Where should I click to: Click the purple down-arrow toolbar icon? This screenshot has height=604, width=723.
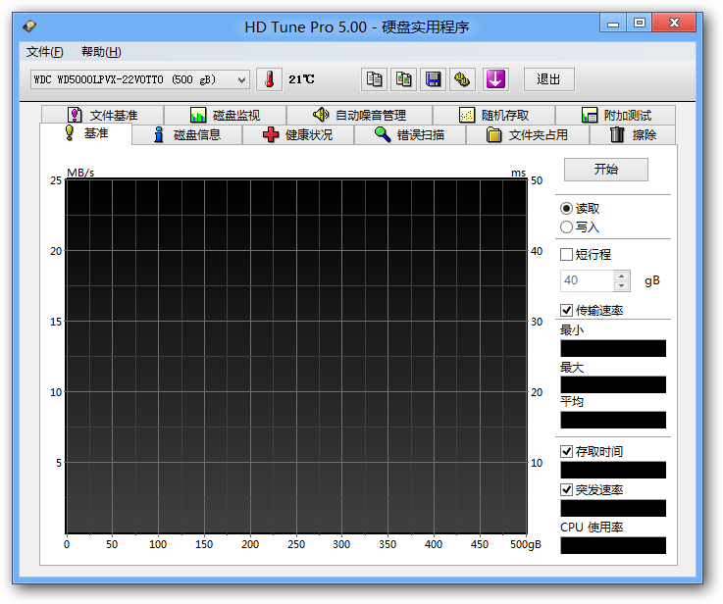coord(495,79)
